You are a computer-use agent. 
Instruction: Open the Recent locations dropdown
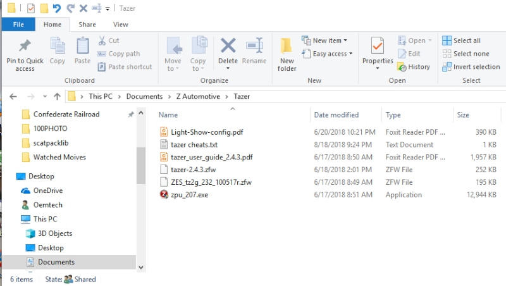pos(45,97)
